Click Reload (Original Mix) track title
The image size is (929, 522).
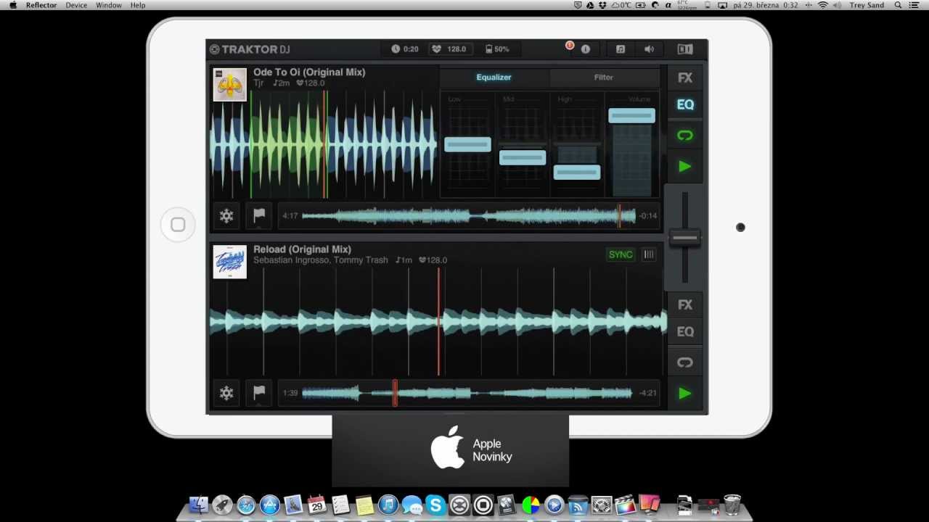point(302,249)
